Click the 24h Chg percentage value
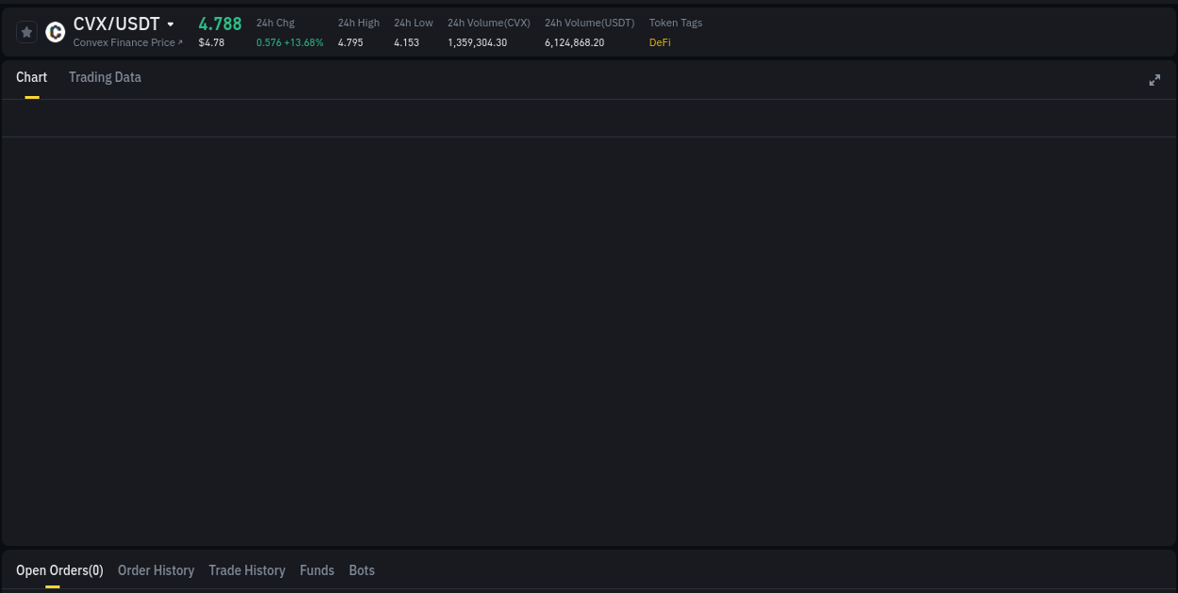The height and width of the screenshot is (593, 1178). (289, 42)
